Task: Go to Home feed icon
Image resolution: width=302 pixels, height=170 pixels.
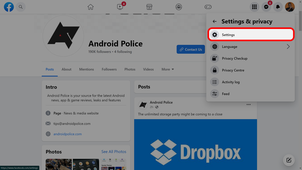Action: tap(90, 7)
